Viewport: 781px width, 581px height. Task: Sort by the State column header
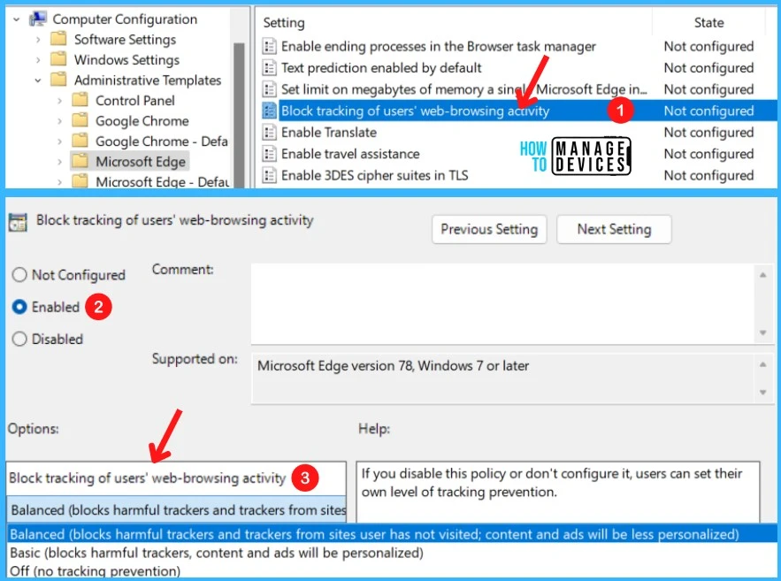708,22
